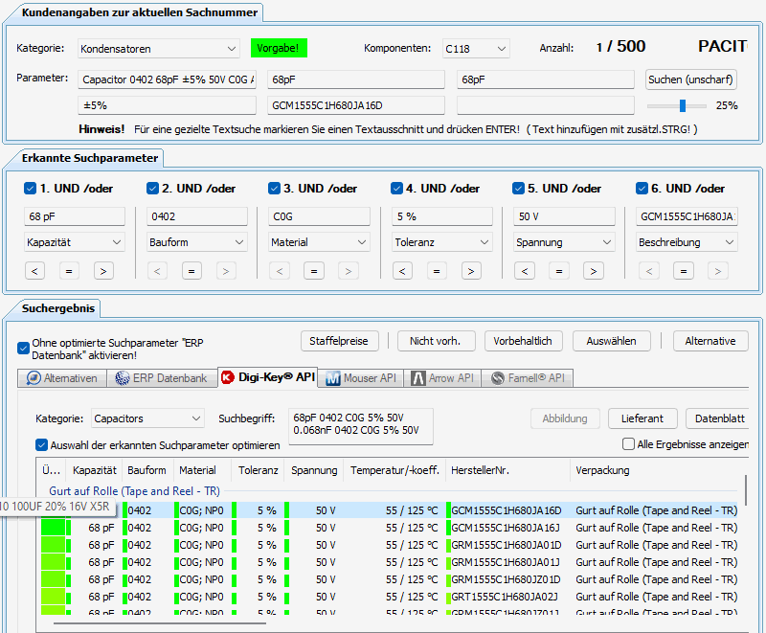Image resolution: width=766 pixels, height=633 pixels.
Task: Click the greater-than operator under Kapazität
Action: [103, 271]
